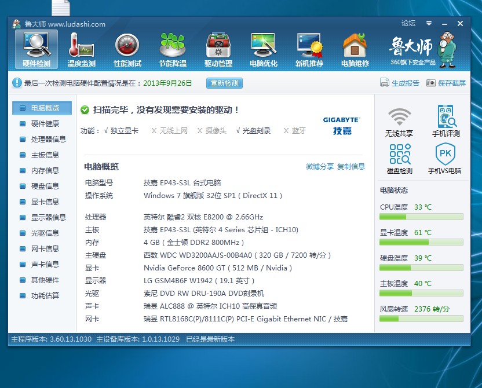Click the memory value 4 GB 金士顿 DDR2 800MHz
The height and width of the screenshot is (388, 482).
(193, 243)
